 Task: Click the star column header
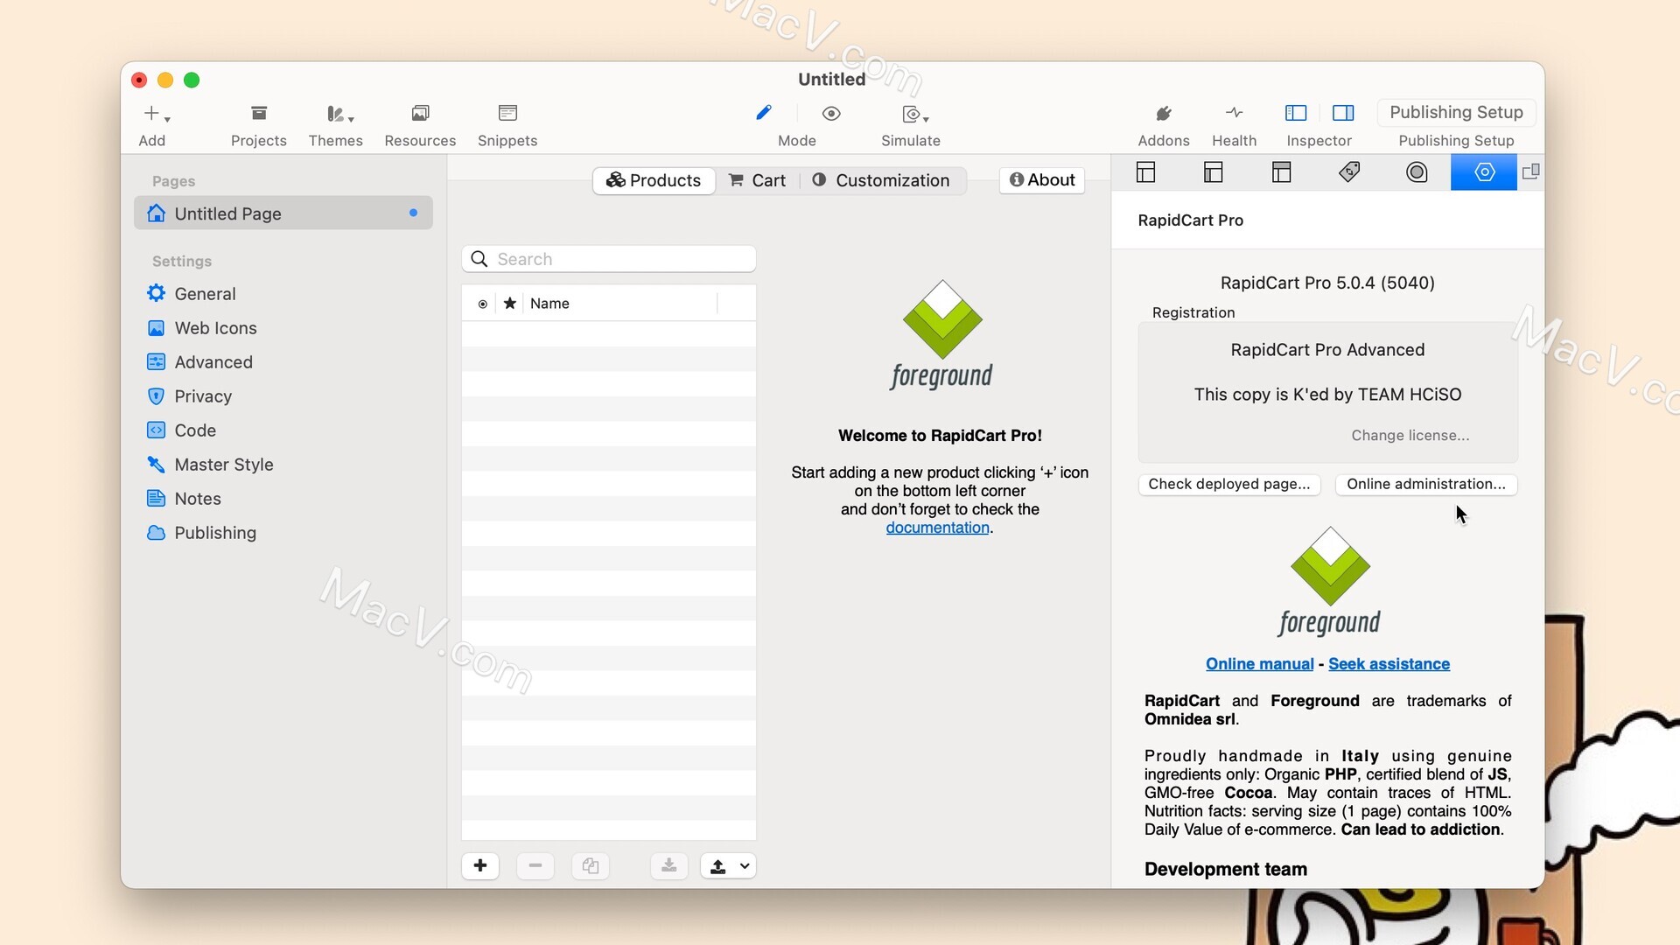(510, 304)
